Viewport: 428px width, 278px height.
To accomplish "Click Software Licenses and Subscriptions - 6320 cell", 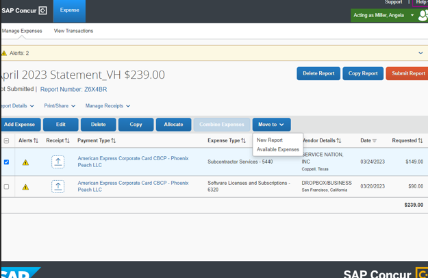I will 249,186.
